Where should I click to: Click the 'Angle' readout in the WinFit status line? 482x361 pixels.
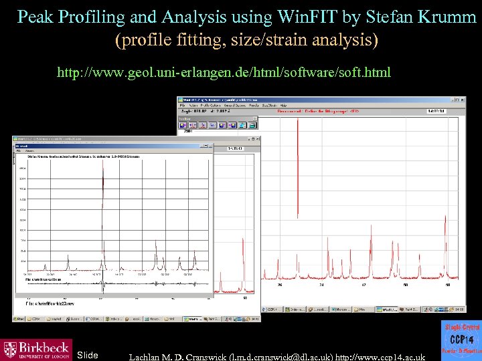point(193,111)
